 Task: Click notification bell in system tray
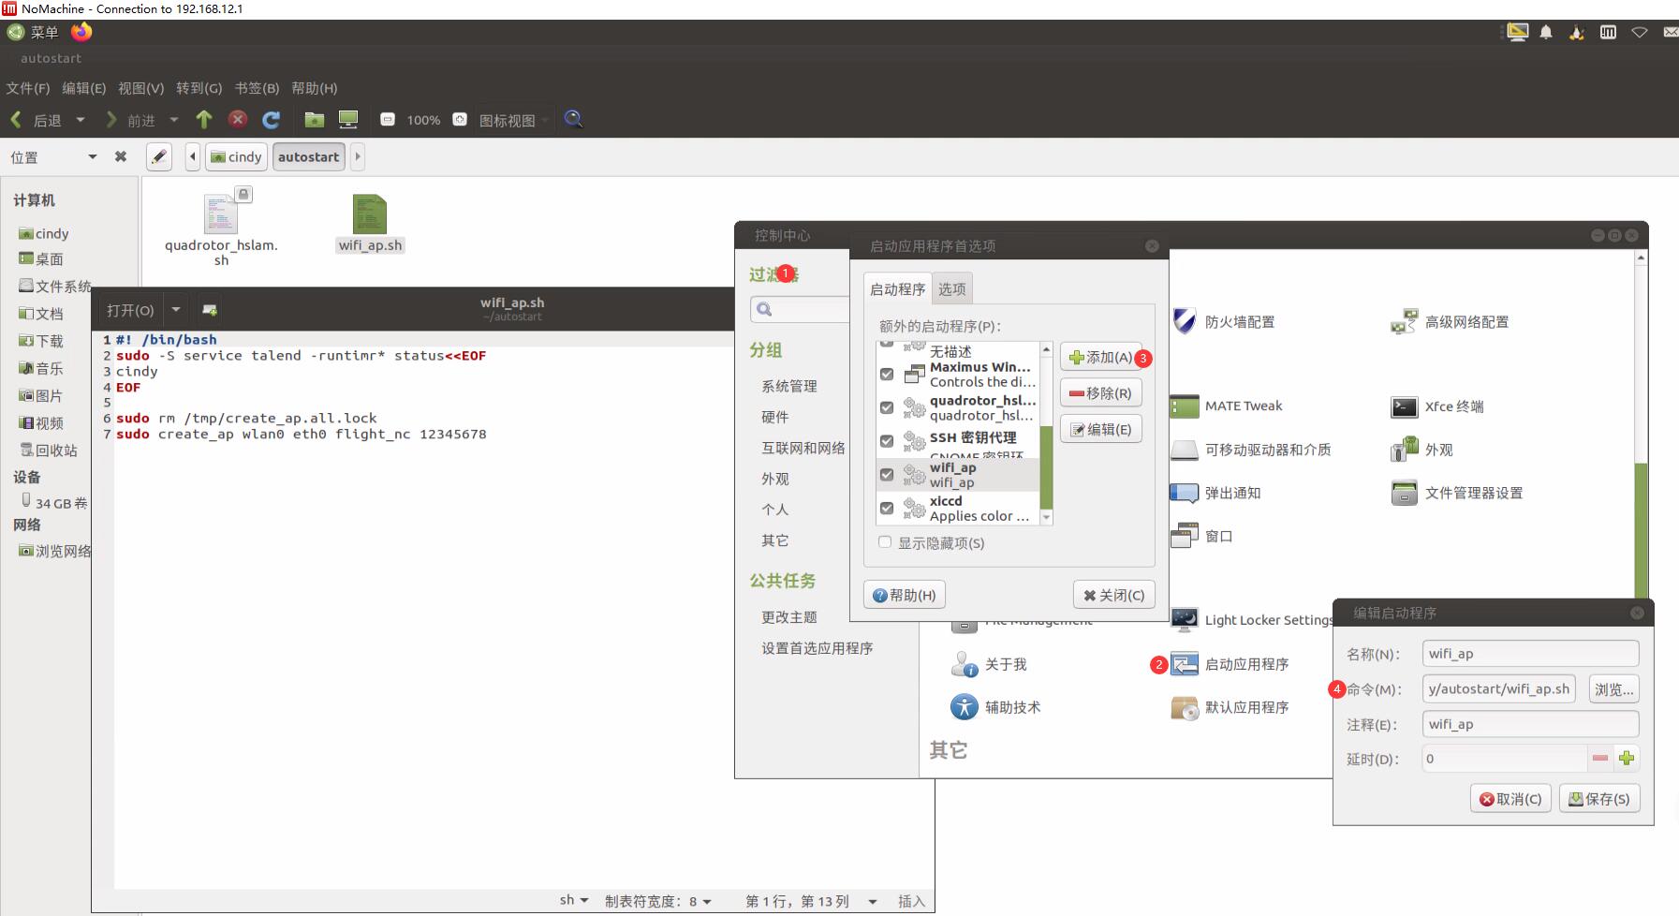pos(1546,32)
